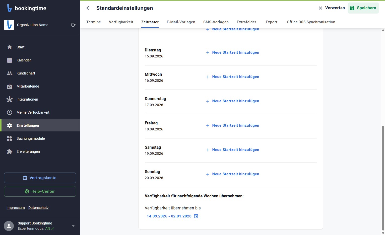Screen dimensions: 385x235
Task: Open the Help-Center button
Action: click(40, 191)
